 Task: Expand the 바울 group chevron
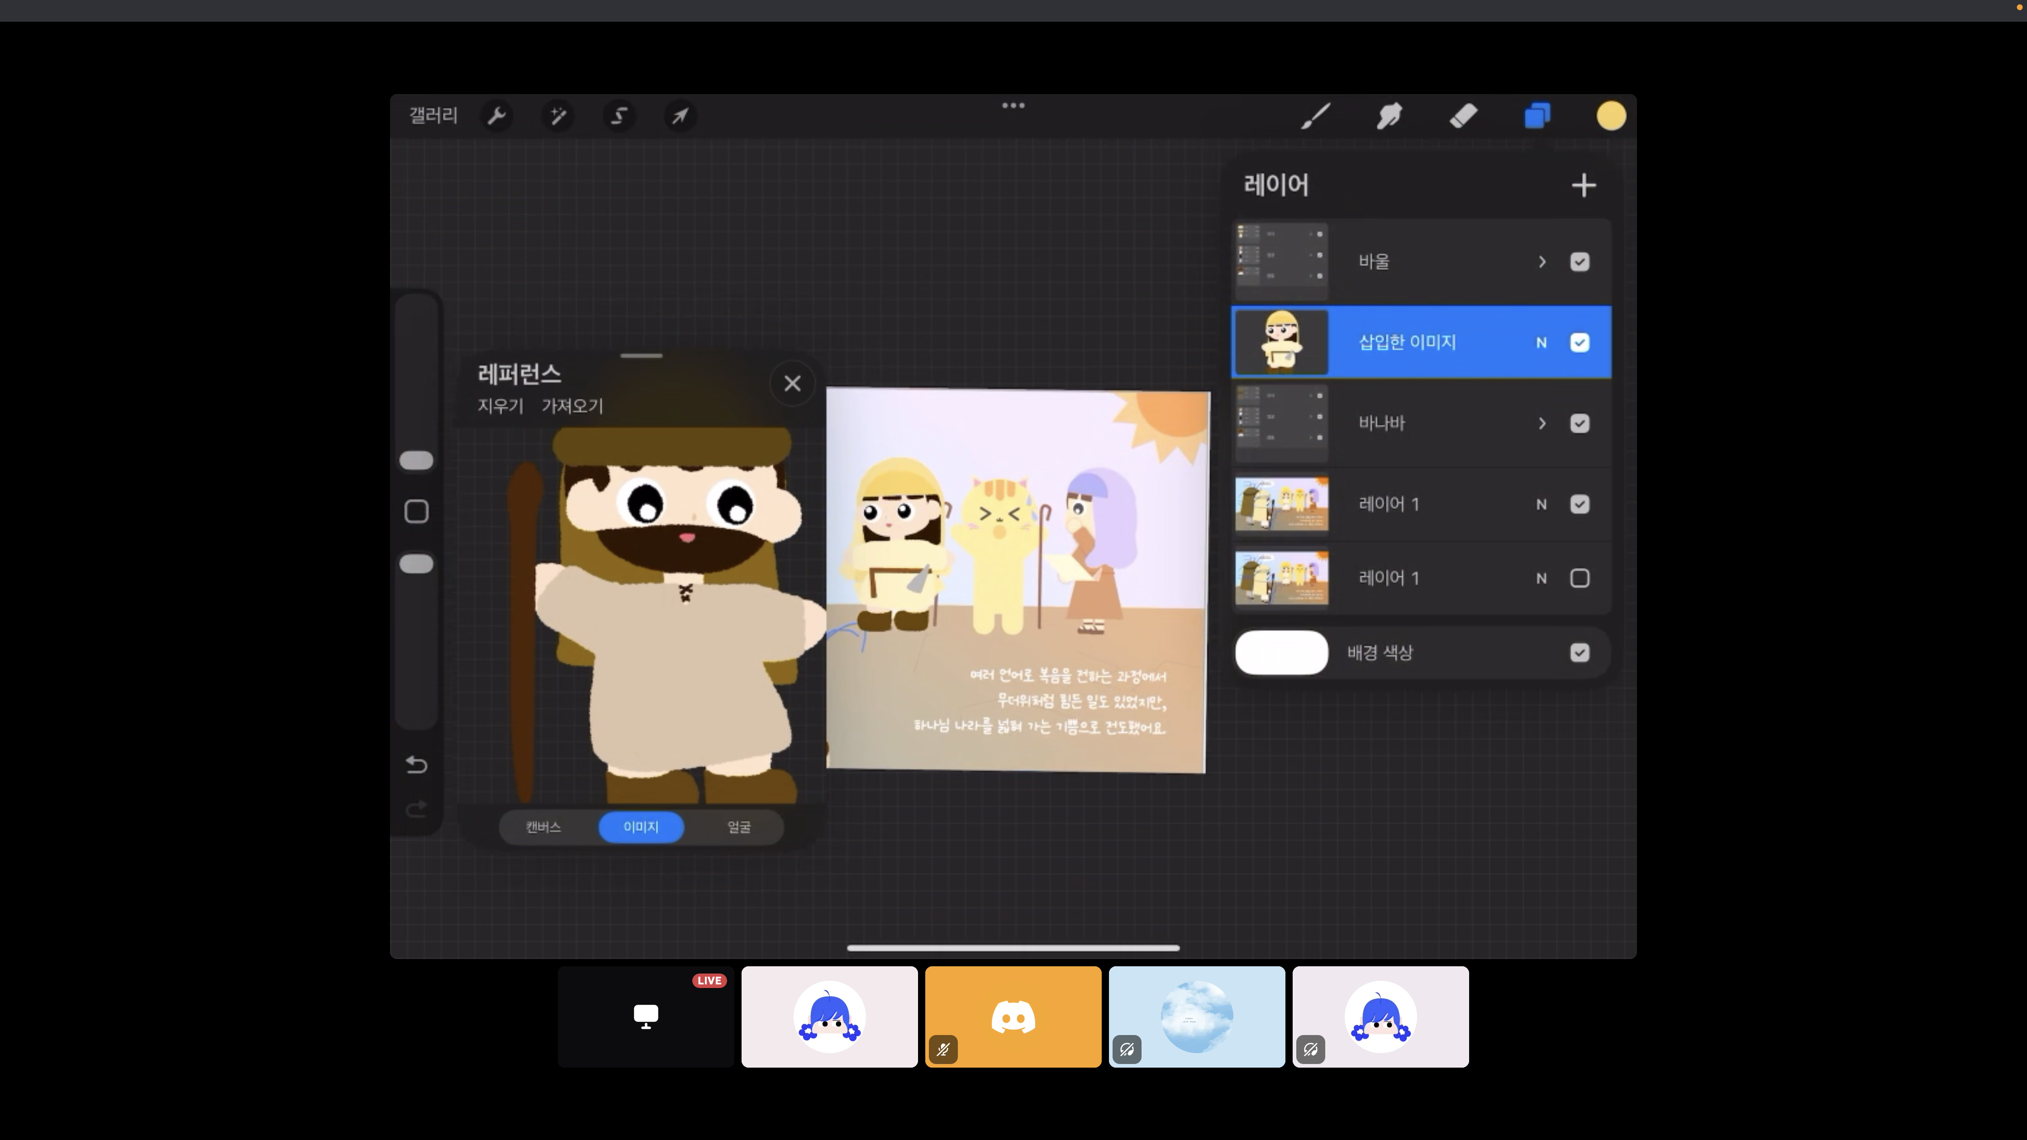point(1542,262)
